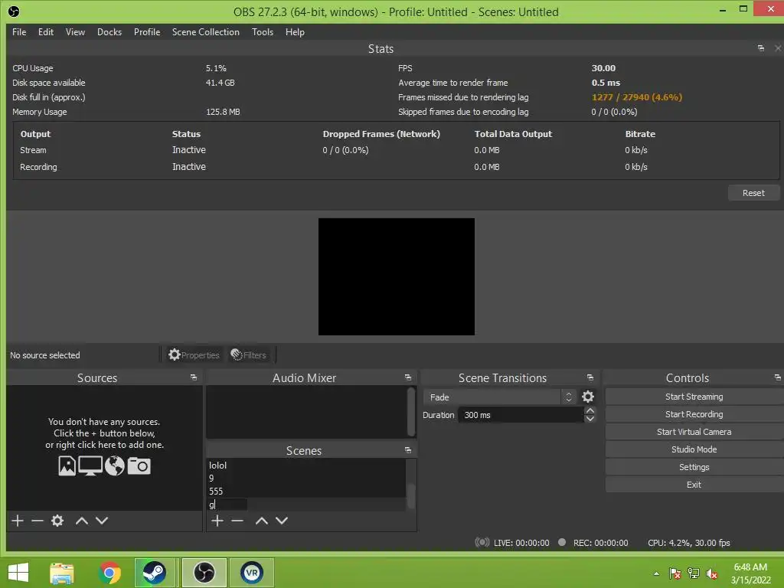
Task: Open File Explorer from the taskbar
Action: 62,572
